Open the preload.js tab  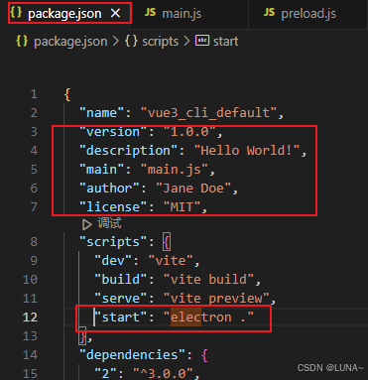(308, 14)
